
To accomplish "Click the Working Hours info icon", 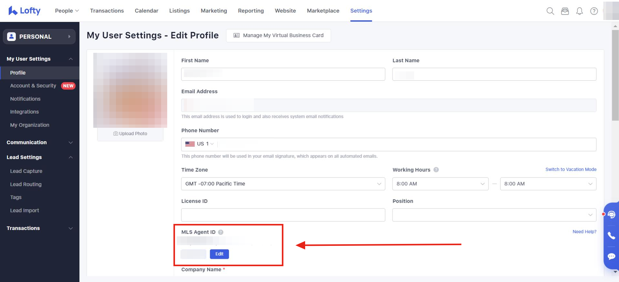I will click(436, 170).
